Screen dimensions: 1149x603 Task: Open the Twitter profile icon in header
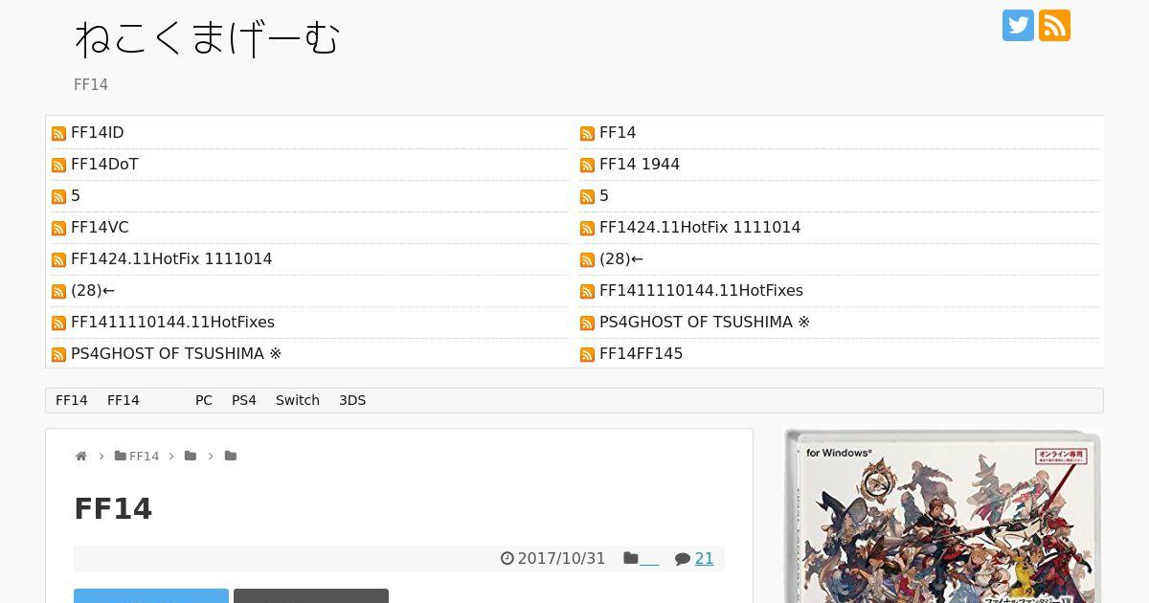1018,26
